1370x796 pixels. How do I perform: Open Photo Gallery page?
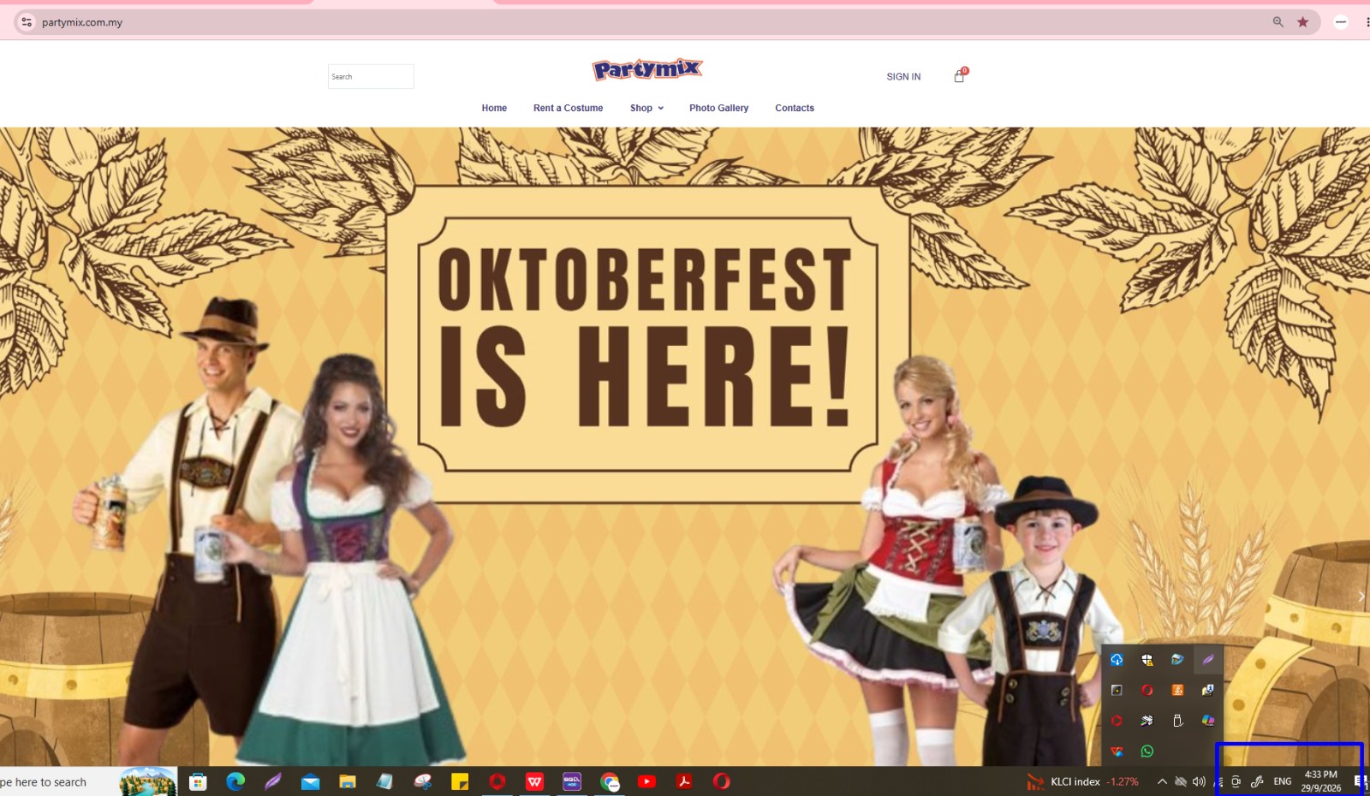point(718,108)
